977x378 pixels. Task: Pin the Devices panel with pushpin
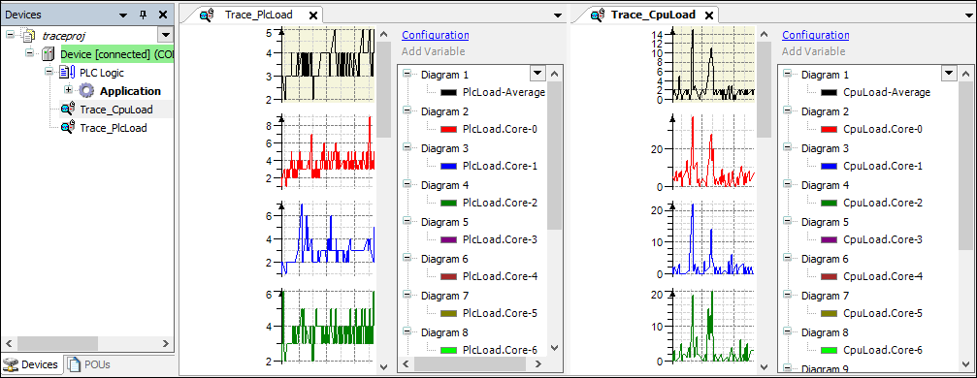[143, 15]
